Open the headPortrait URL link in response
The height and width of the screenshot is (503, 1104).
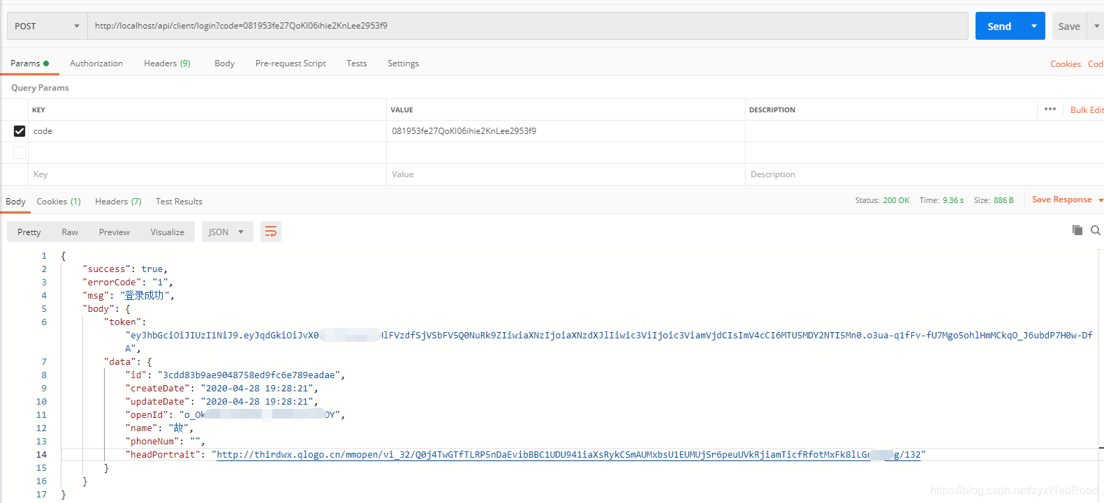click(x=568, y=455)
